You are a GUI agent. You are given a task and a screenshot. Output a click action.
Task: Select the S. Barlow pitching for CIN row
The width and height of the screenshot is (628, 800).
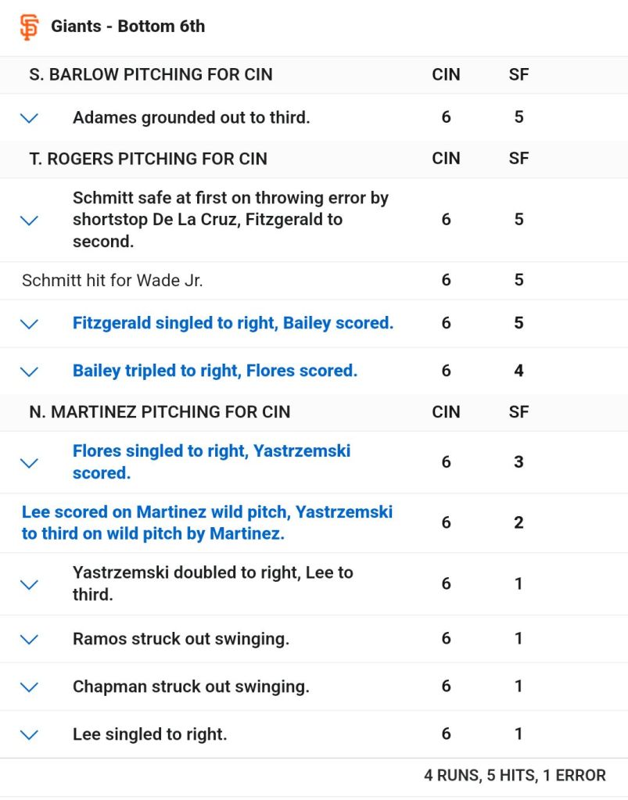click(151, 75)
